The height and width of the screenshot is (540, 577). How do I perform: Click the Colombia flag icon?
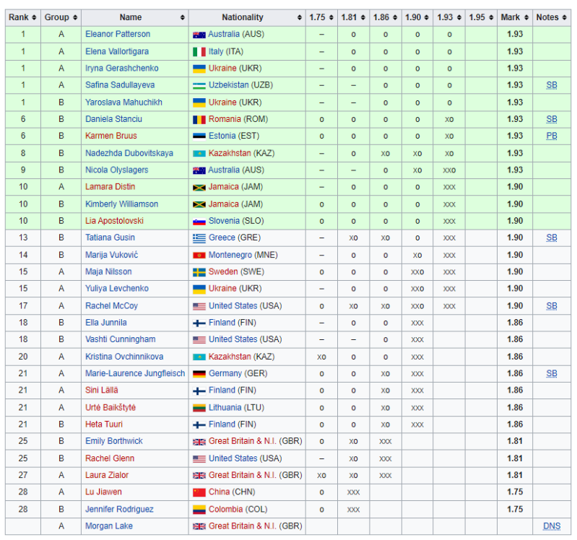[x=199, y=510]
